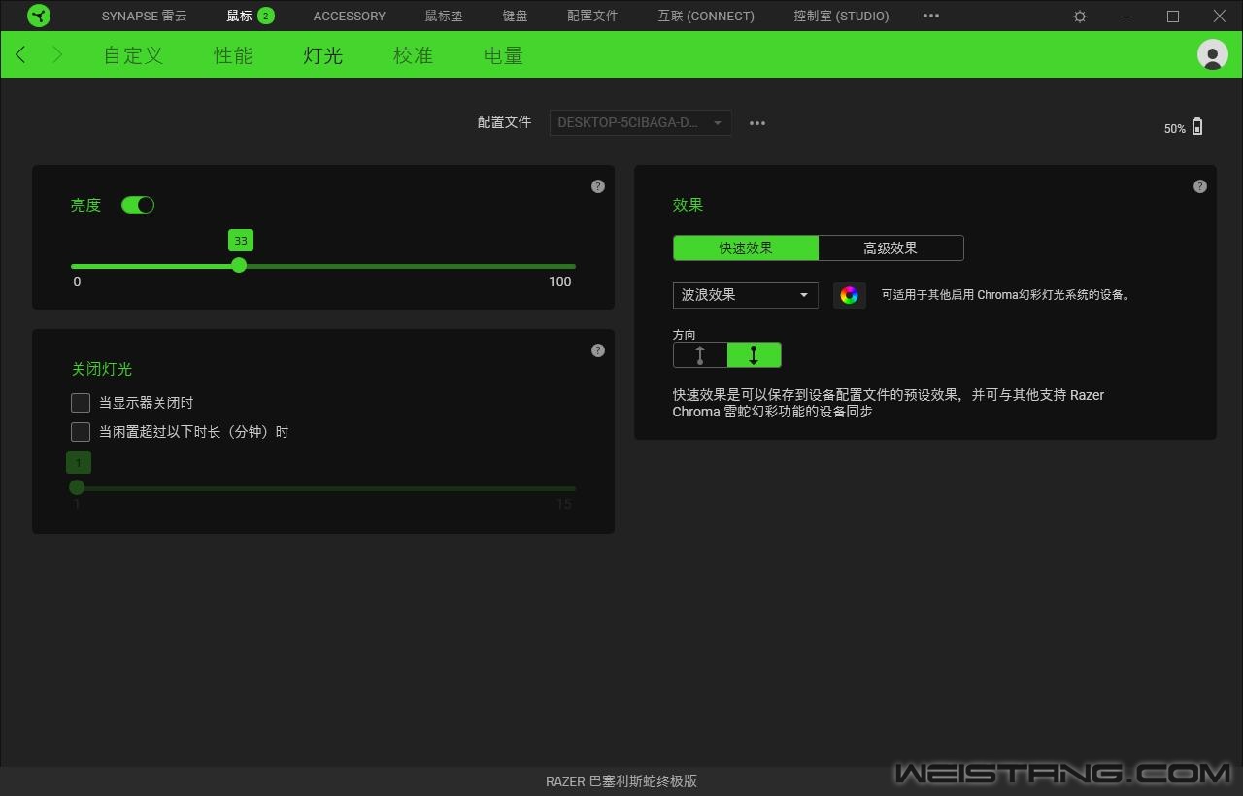Open the ACCESSORY tab
Viewport: 1243px width, 796px height.
(x=350, y=16)
